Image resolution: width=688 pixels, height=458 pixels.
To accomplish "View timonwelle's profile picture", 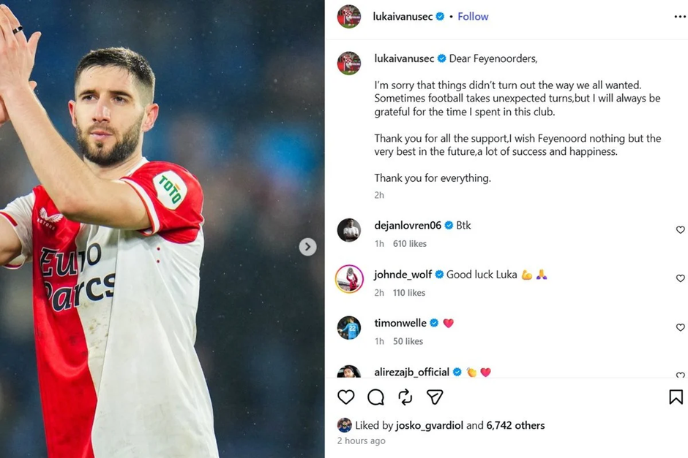I will click(349, 327).
